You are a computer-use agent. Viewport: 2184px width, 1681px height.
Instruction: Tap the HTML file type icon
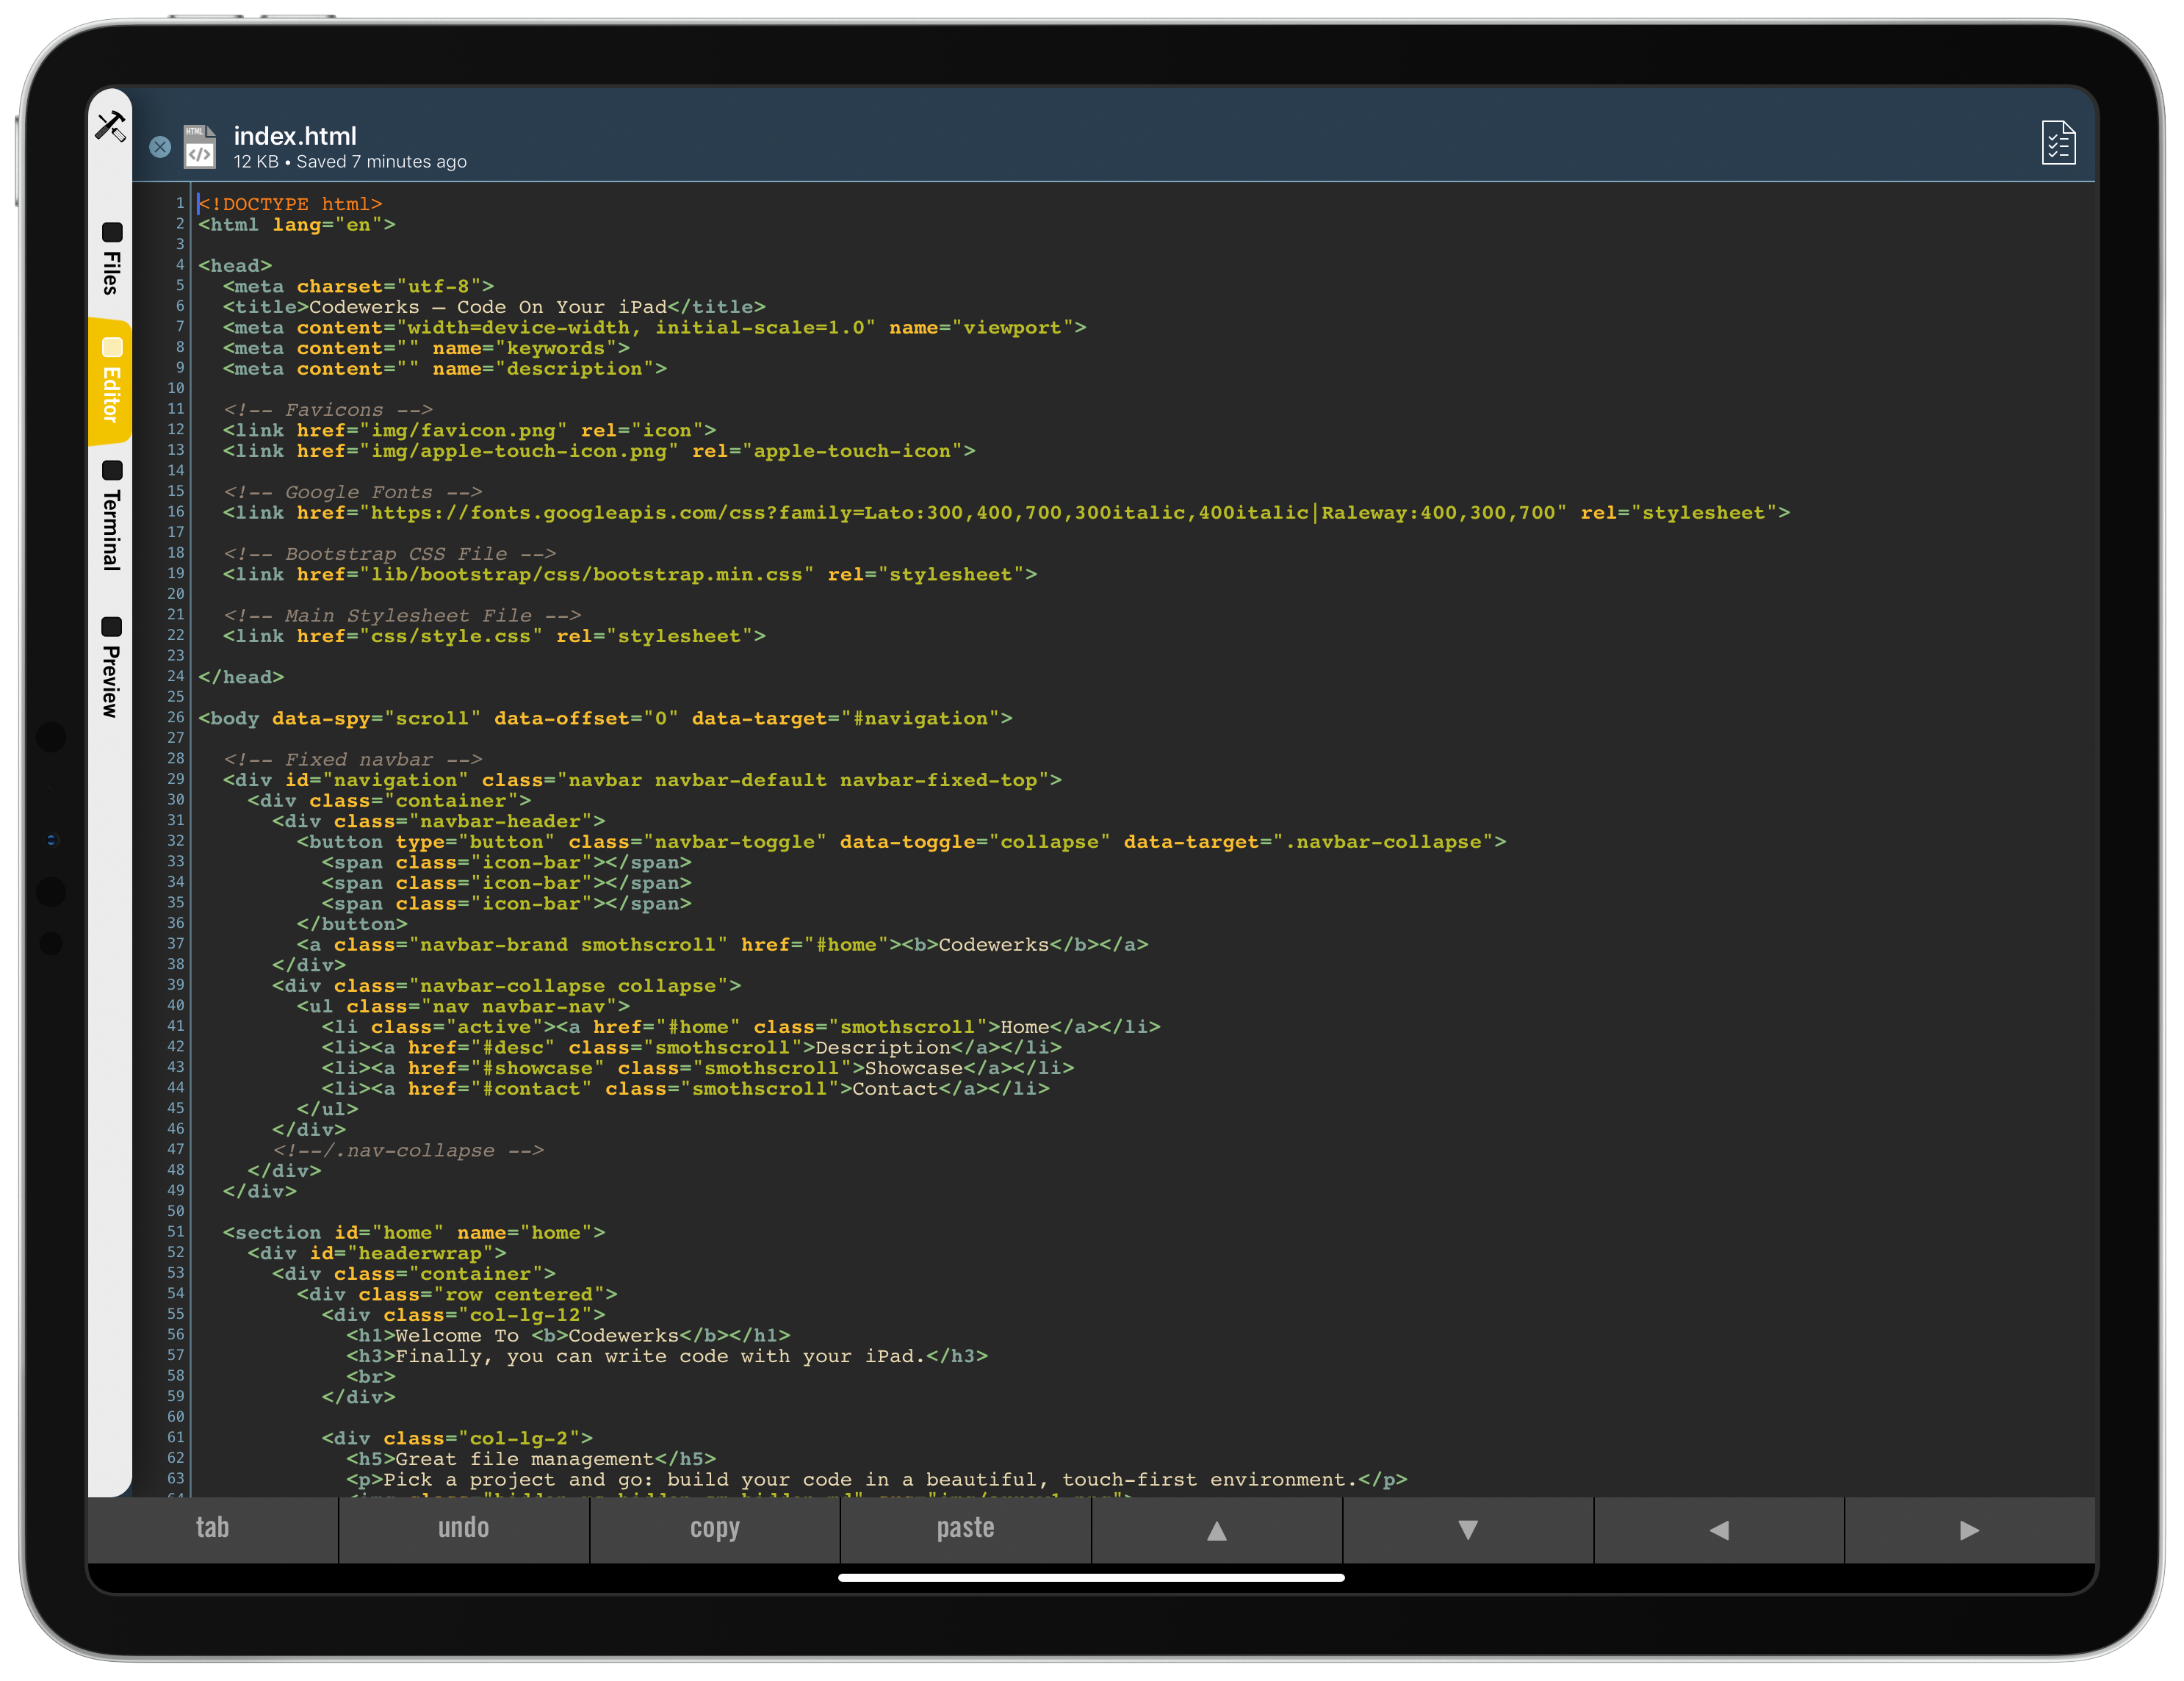pos(200,146)
